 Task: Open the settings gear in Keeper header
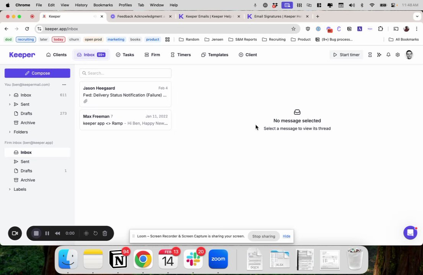pos(397,55)
